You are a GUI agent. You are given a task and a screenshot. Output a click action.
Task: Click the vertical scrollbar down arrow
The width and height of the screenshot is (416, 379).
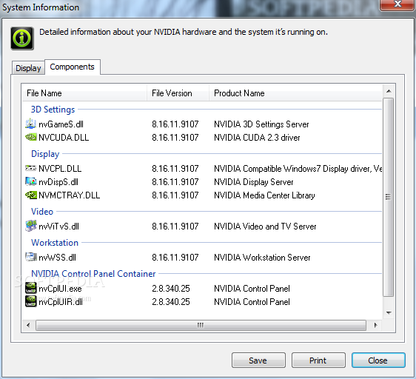click(x=389, y=312)
